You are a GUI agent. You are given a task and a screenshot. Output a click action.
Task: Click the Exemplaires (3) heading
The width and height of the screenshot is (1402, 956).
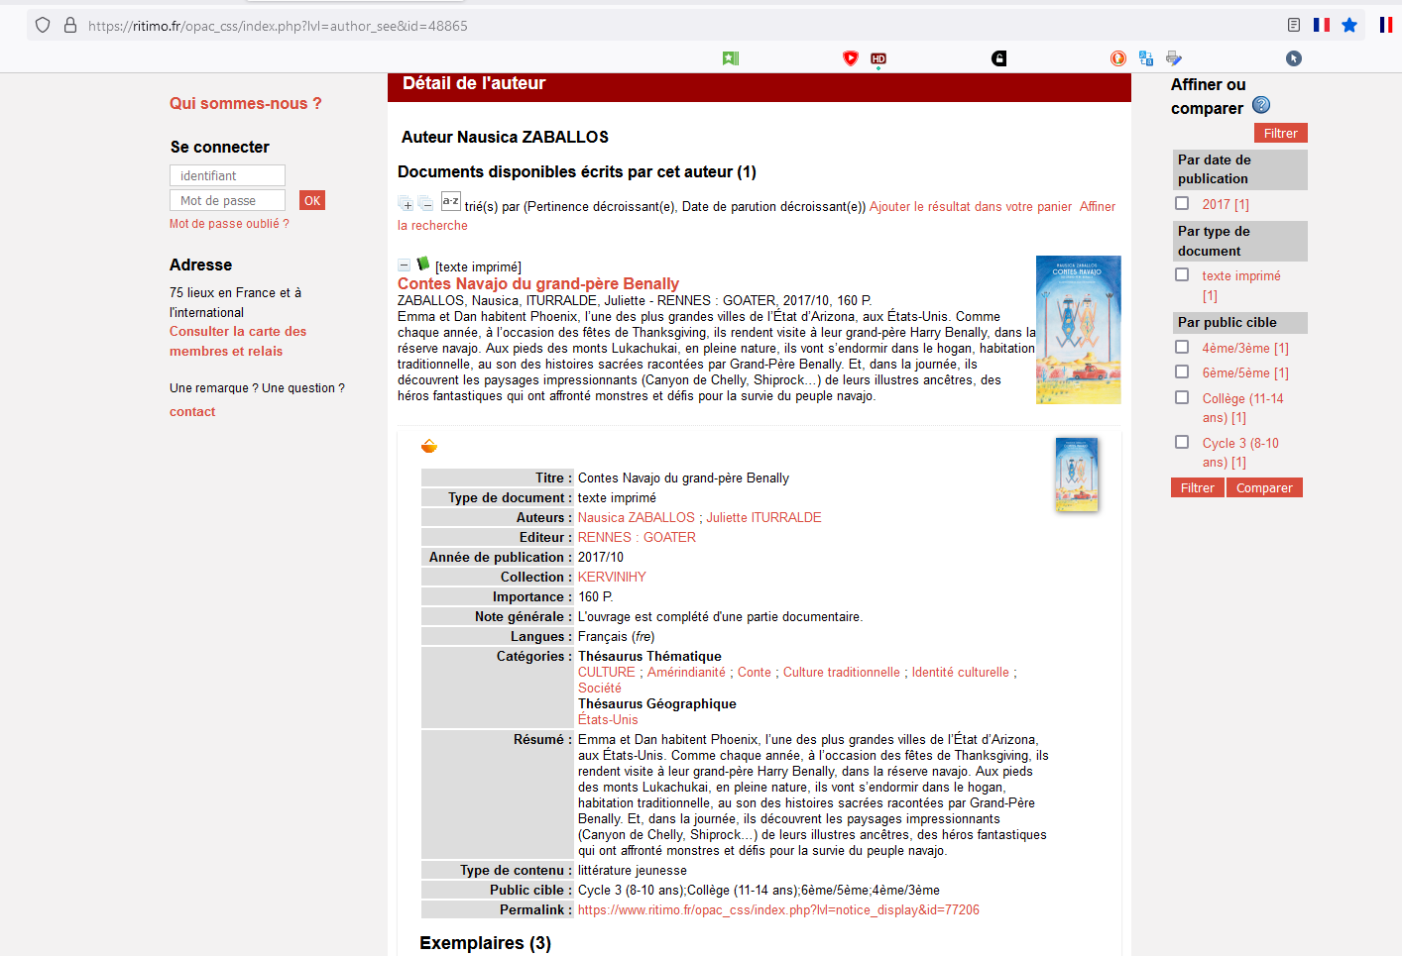click(x=485, y=943)
